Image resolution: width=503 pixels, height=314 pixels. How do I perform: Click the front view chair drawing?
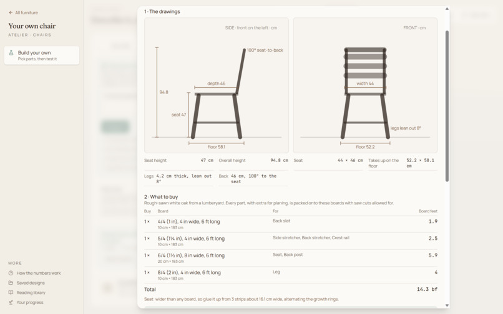point(365,85)
